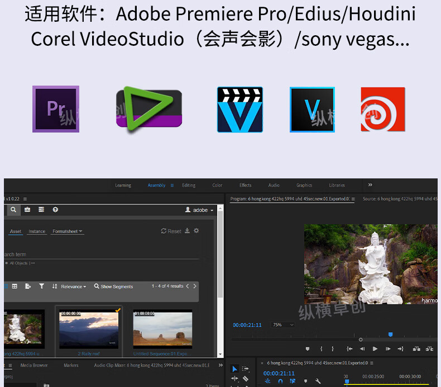Open the 75% zoom level dropdown
Screen dimensions: 441x387
click(x=283, y=325)
